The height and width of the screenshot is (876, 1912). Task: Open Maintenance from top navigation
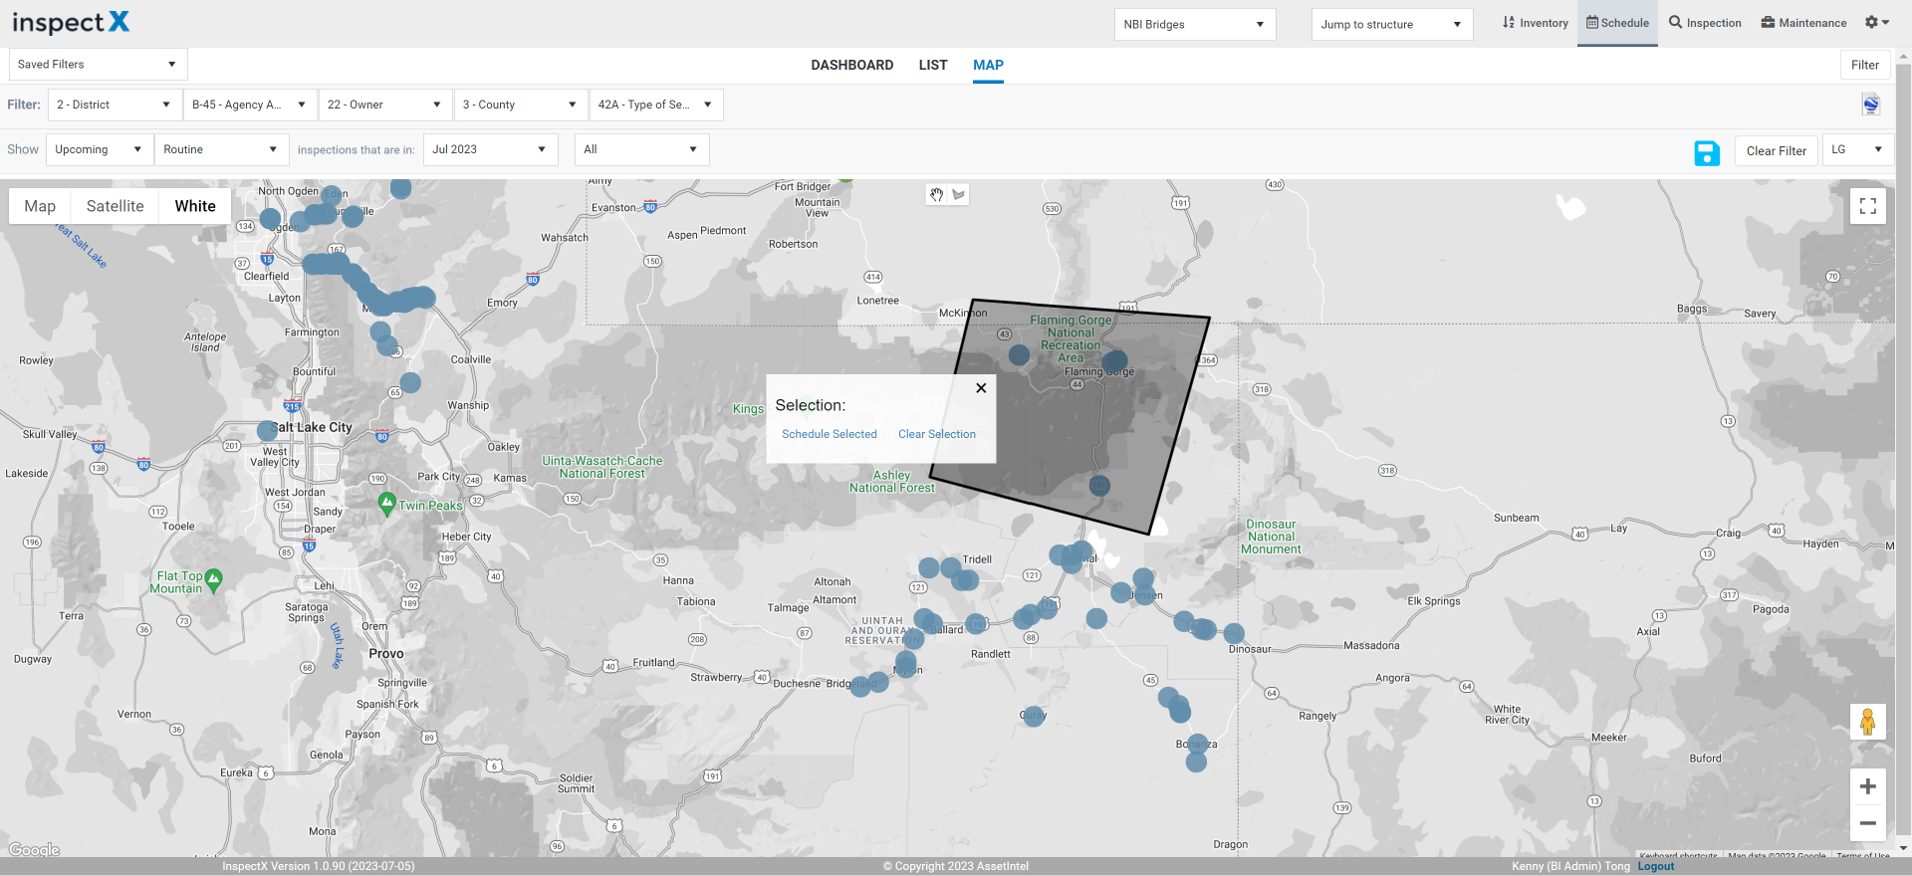[1803, 23]
